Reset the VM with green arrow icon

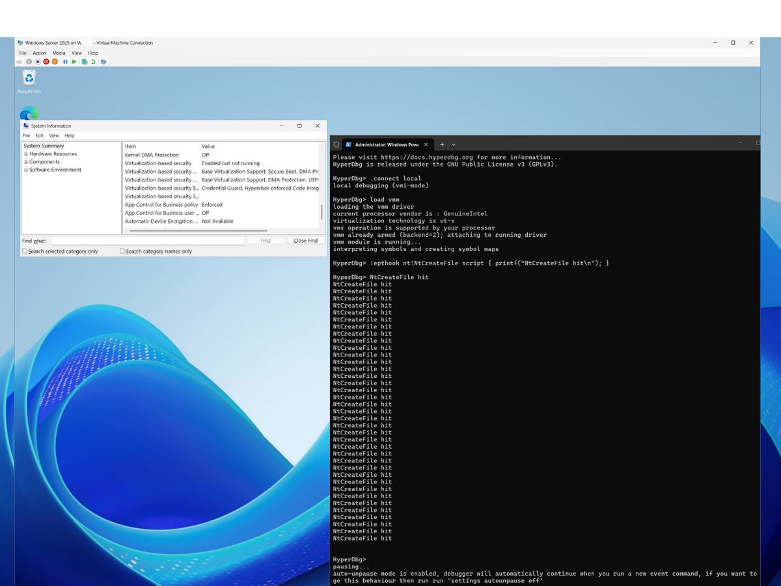74,62
